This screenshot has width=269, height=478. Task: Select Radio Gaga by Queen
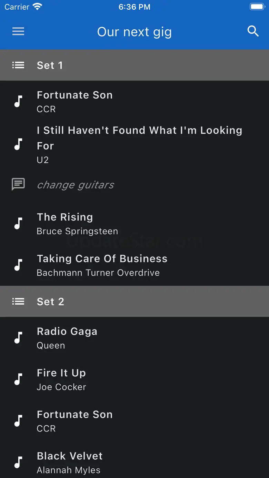pos(67,338)
